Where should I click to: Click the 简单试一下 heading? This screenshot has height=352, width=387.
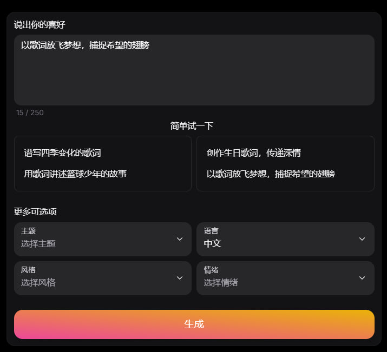192,126
